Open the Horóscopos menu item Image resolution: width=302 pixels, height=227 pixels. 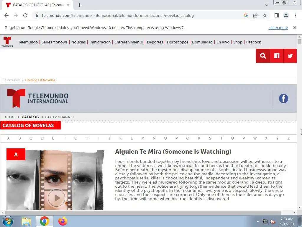click(x=178, y=42)
